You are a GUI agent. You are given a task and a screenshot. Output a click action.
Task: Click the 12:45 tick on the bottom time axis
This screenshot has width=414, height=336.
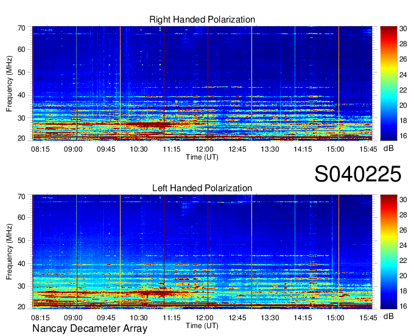[237, 318]
